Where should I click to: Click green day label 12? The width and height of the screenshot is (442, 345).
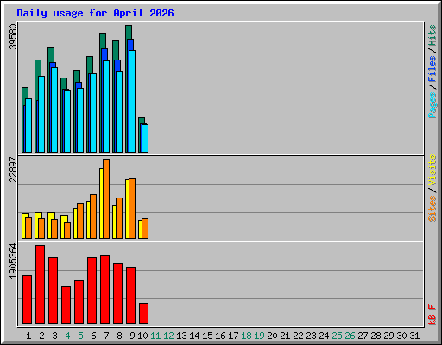click(168, 336)
